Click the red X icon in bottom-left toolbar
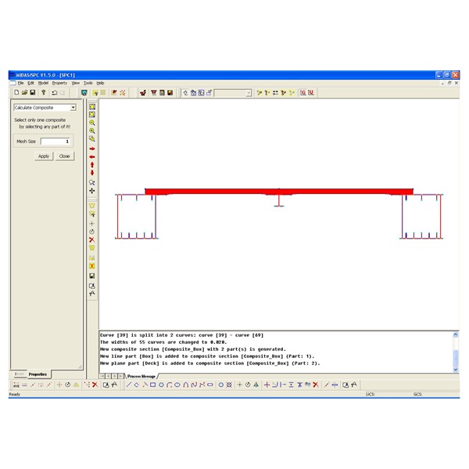469x469 pixels. (x=95, y=385)
